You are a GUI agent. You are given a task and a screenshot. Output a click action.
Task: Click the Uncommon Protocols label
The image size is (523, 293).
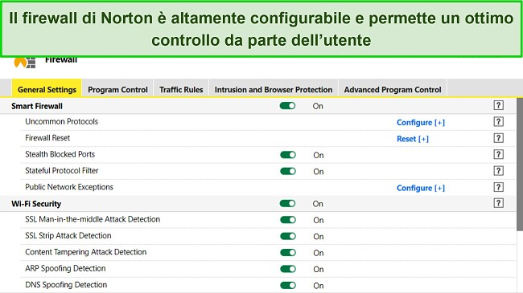[62, 121]
